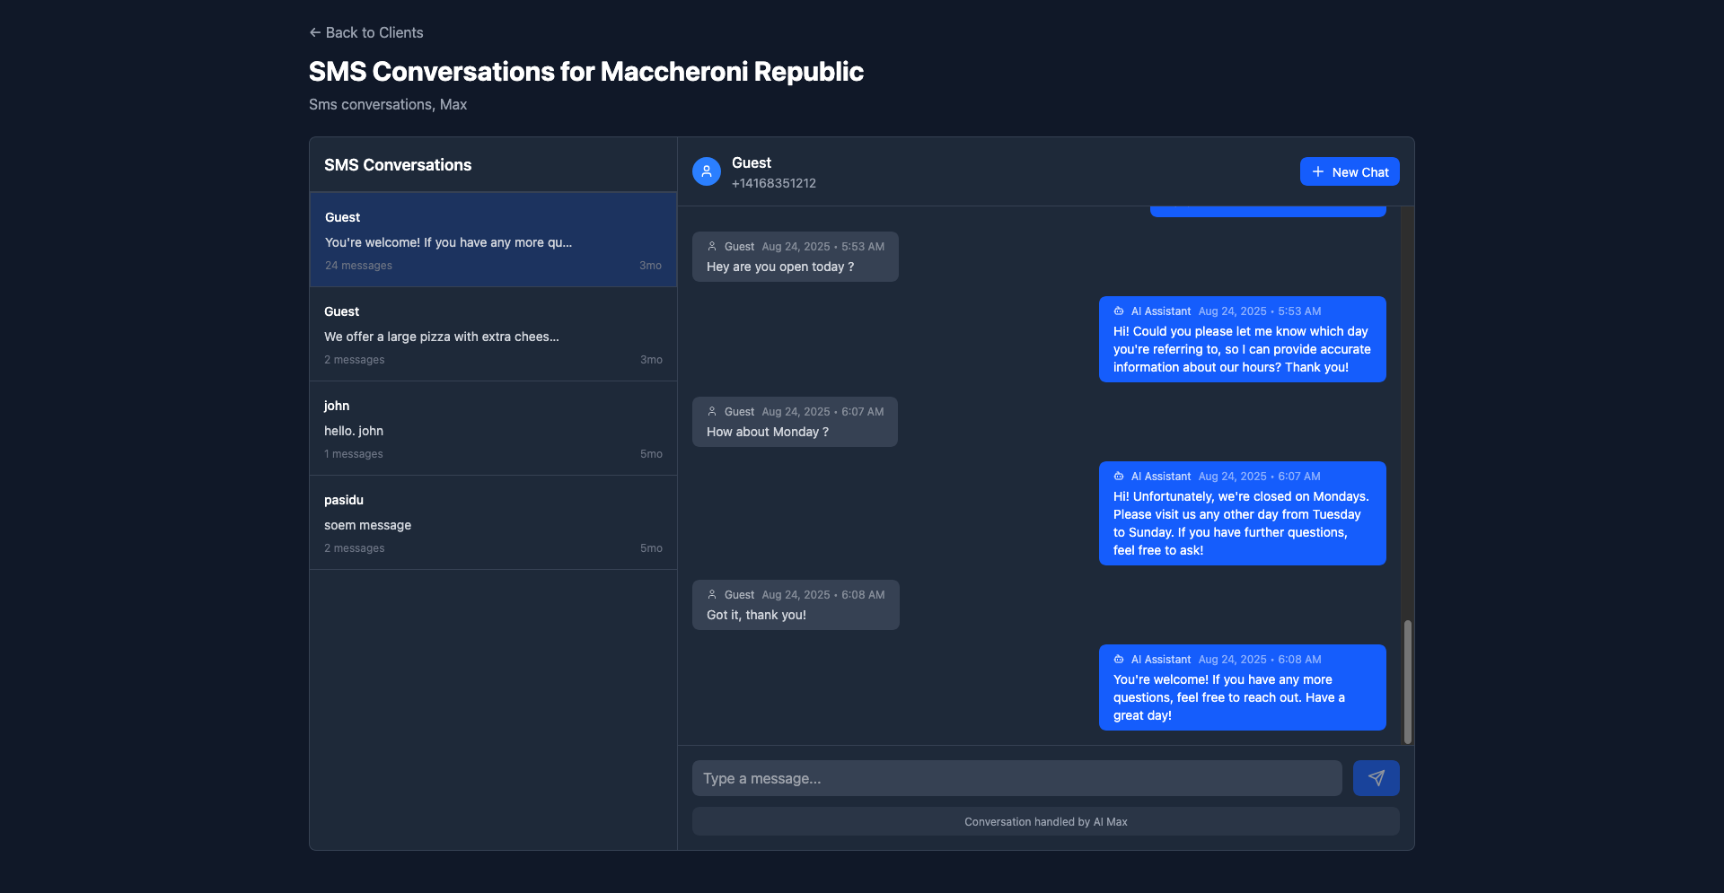Select the highlighted Guest conversation with 24 messages
1724x893 pixels.
(x=492, y=240)
